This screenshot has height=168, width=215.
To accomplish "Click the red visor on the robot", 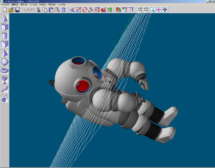I will (x=82, y=86).
